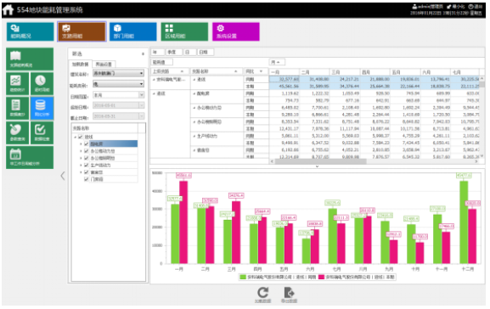Select the 季度 field button above the table
Viewport: 490px width, 309px height.
173,52
